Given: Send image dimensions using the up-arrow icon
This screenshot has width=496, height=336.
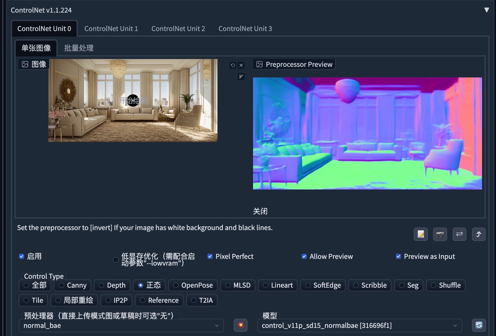Looking at the screenshot, I should coord(479,234).
